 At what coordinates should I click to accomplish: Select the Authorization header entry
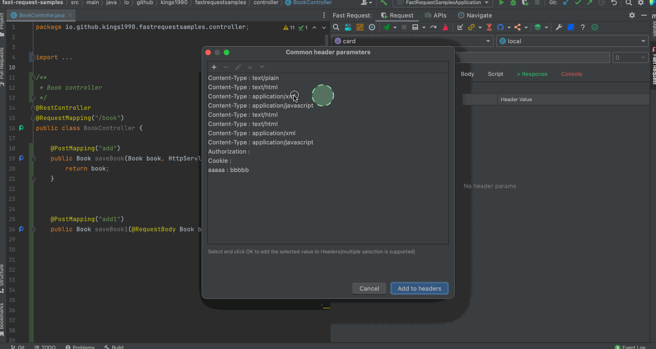point(229,152)
